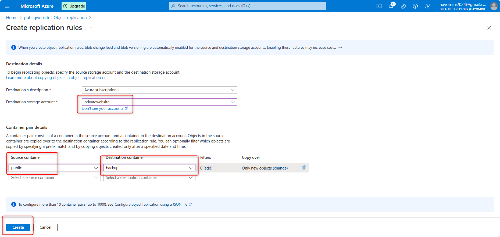The image size is (500, 237).
Task: Click the Microsoft Azure logo text
Action: tap(37, 6)
